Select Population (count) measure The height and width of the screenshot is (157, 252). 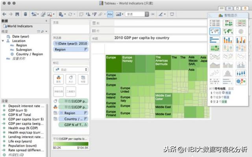[22, 146]
